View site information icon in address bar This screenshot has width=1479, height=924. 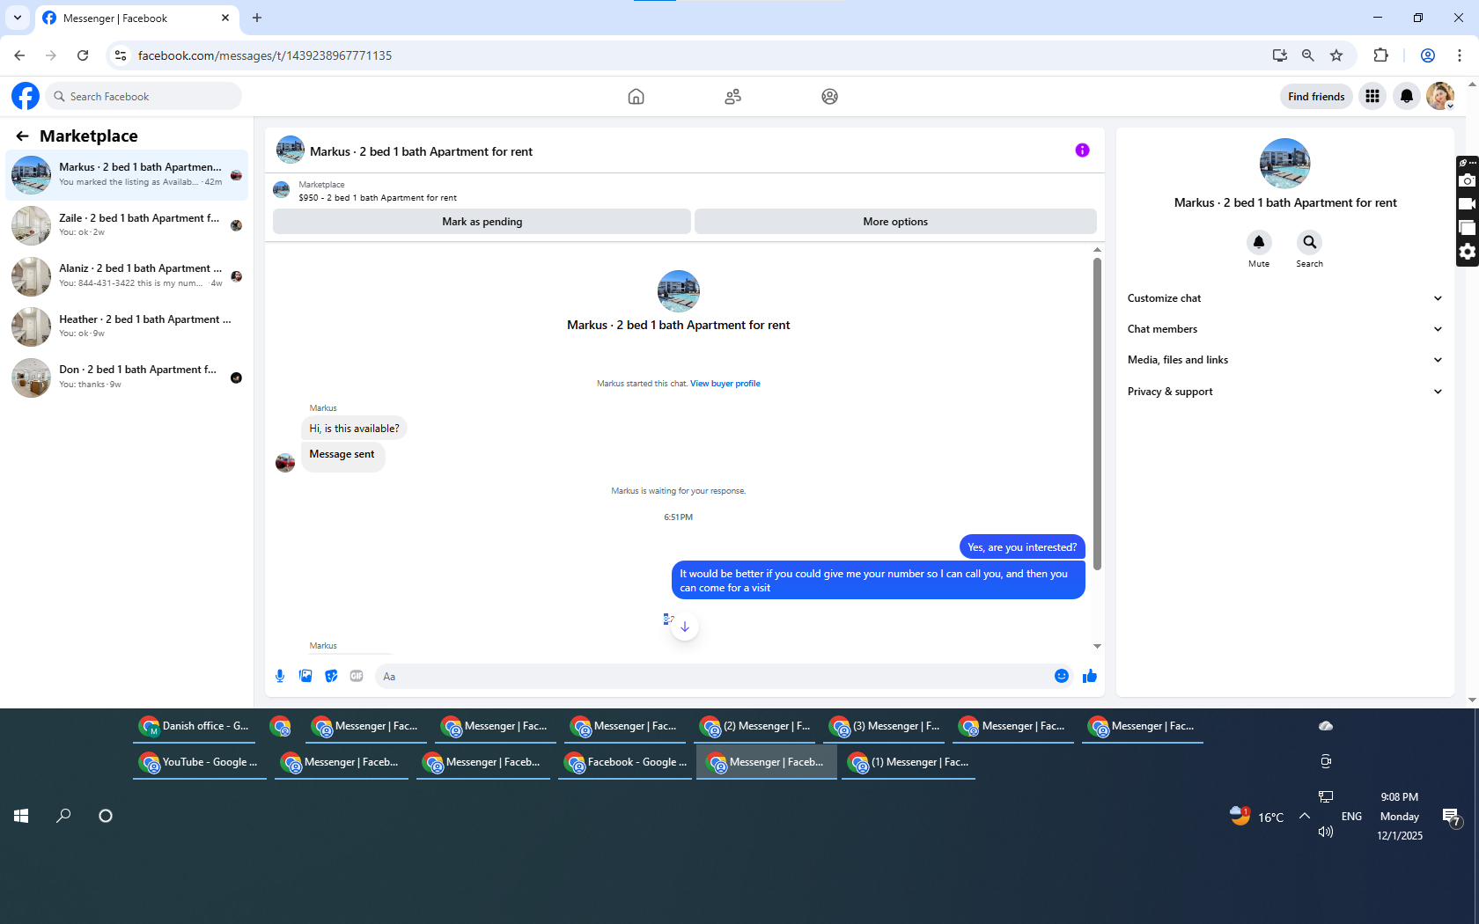[x=121, y=55]
